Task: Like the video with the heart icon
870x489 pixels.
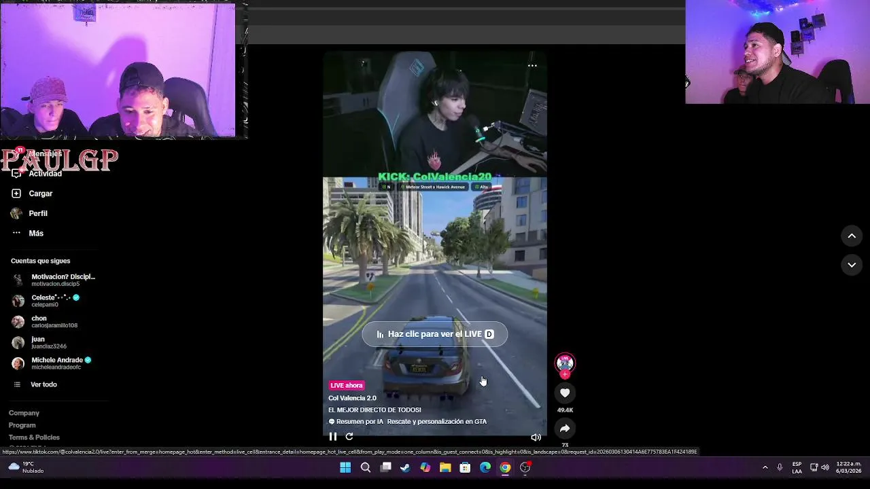Action: coord(565,393)
